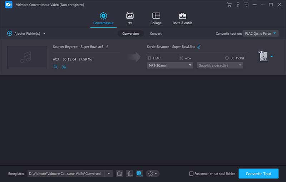This screenshot has width=286, height=182.
Task: Expand the Enregistrer output path dropdown
Action: click(109, 173)
